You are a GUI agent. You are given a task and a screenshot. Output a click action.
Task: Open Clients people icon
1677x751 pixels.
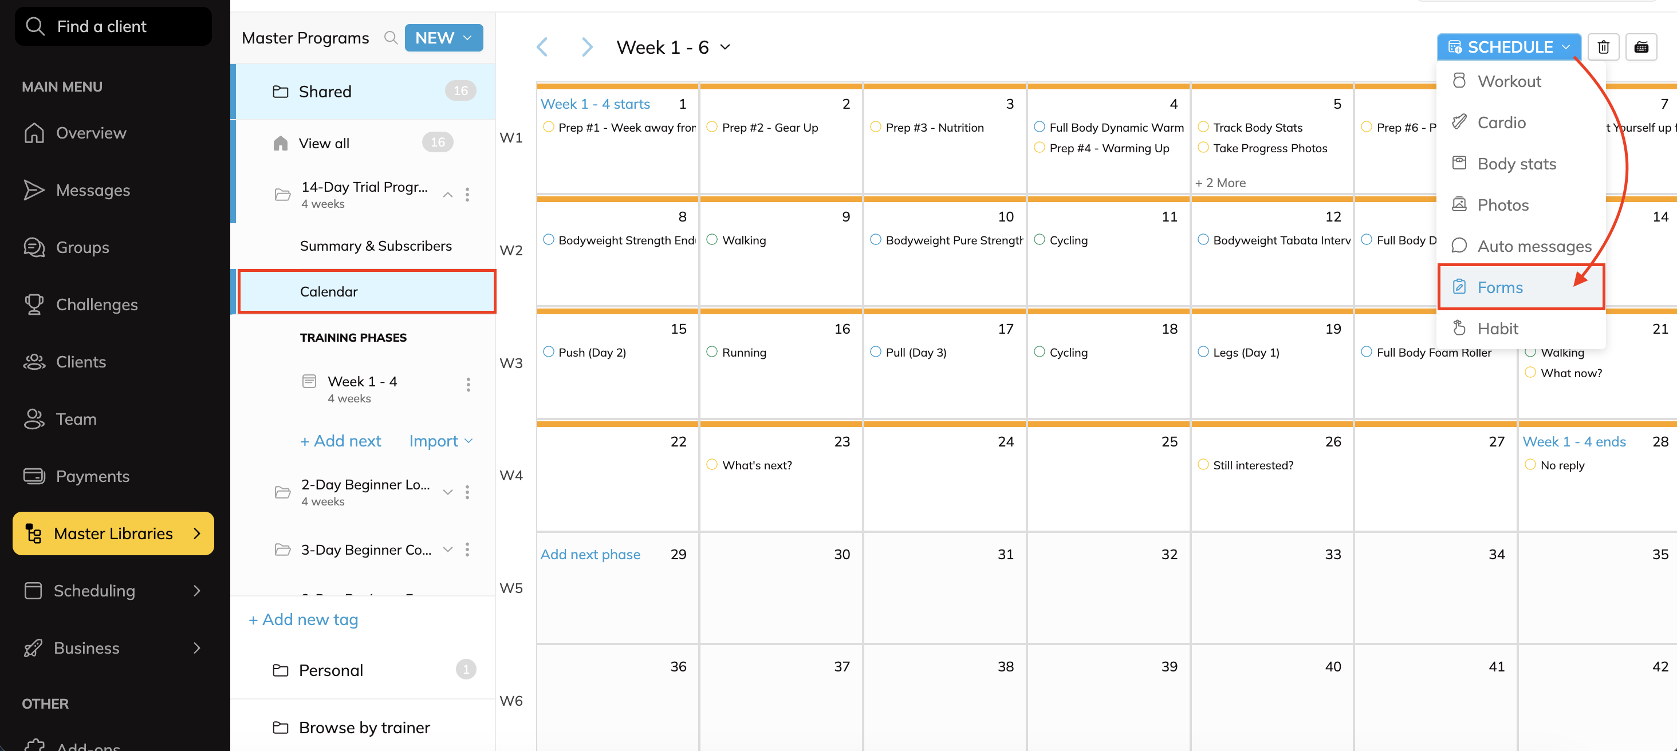pos(34,362)
